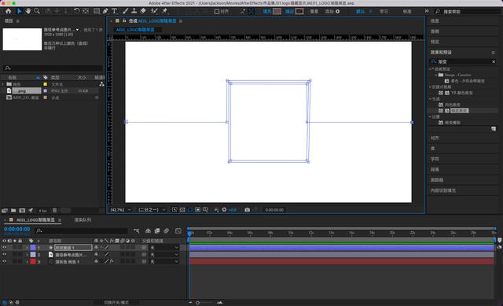This screenshot has height=306, width=503.
Task: Expand the folder row in Project panel
Action: [x=3, y=84]
